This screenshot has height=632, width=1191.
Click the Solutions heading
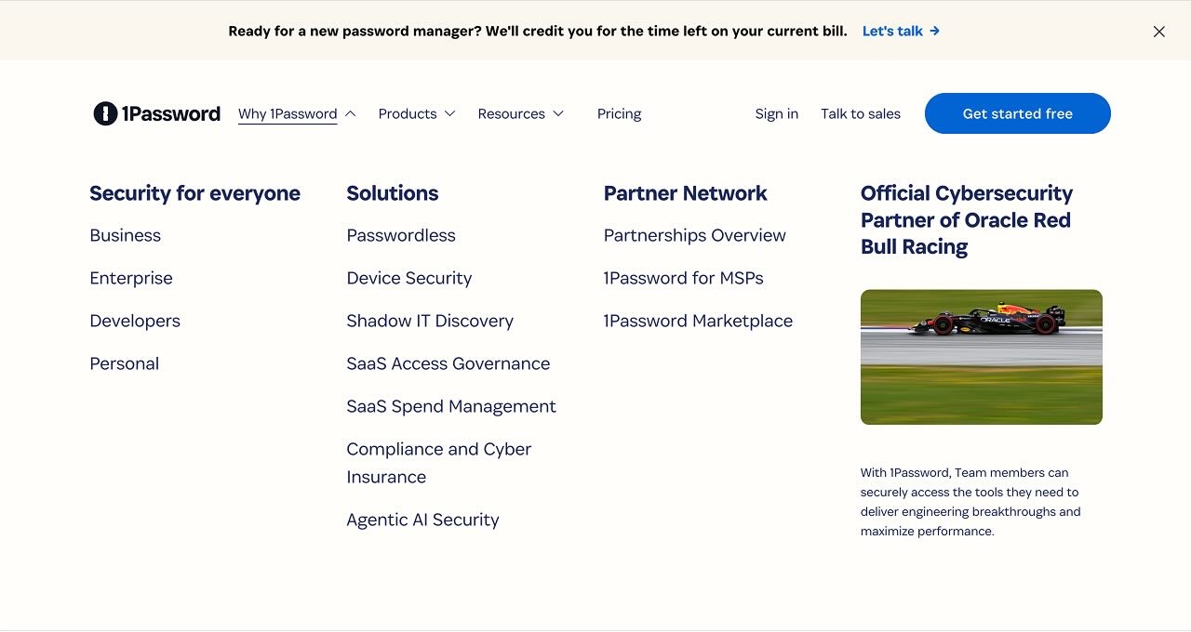click(x=392, y=193)
